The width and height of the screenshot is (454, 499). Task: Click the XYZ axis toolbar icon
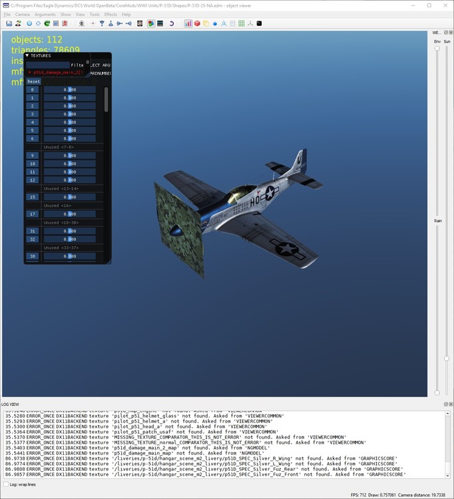(x=250, y=23)
